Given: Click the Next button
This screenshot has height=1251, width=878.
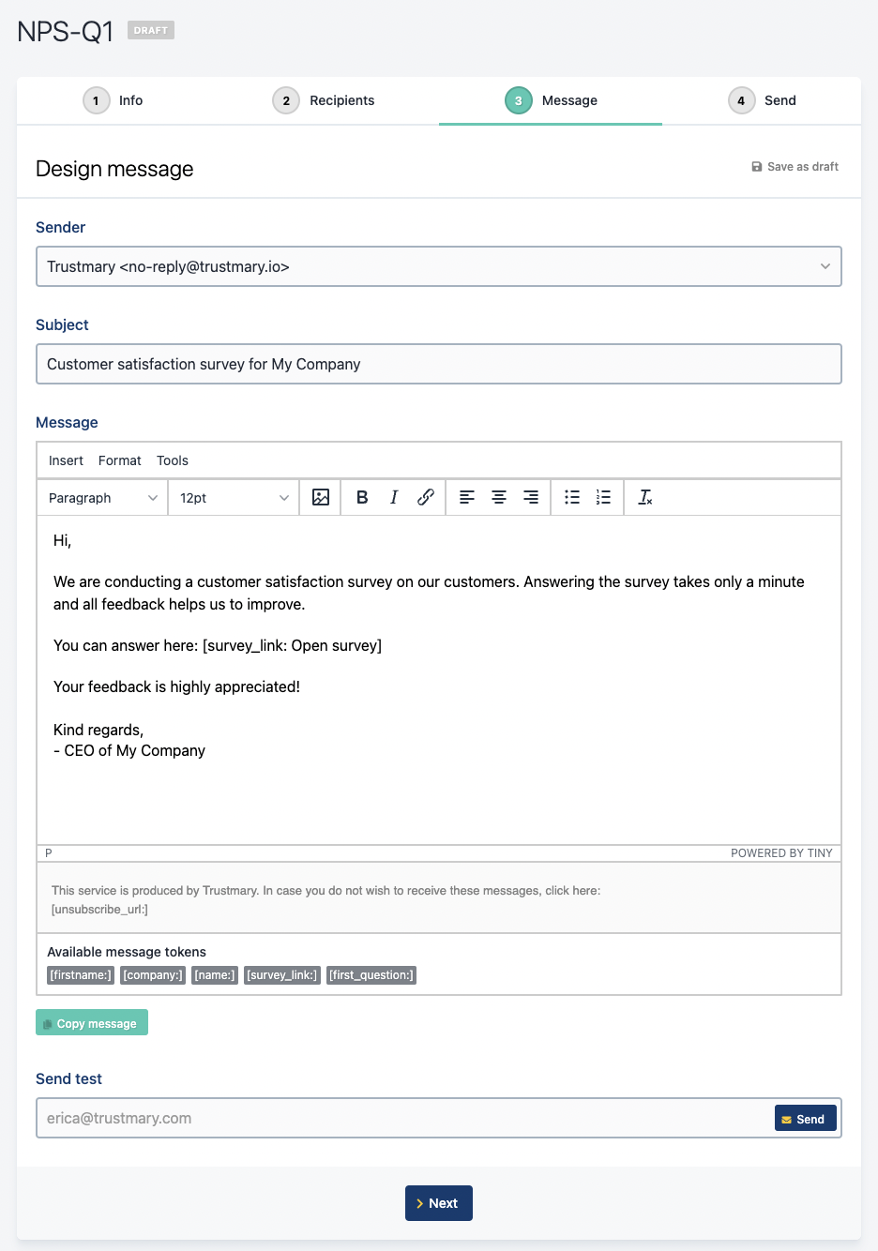Looking at the screenshot, I should (438, 1203).
